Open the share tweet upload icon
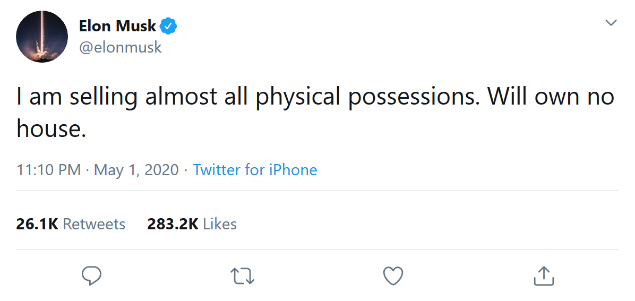 543,276
